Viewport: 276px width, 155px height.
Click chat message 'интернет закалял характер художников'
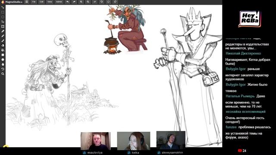247,77
